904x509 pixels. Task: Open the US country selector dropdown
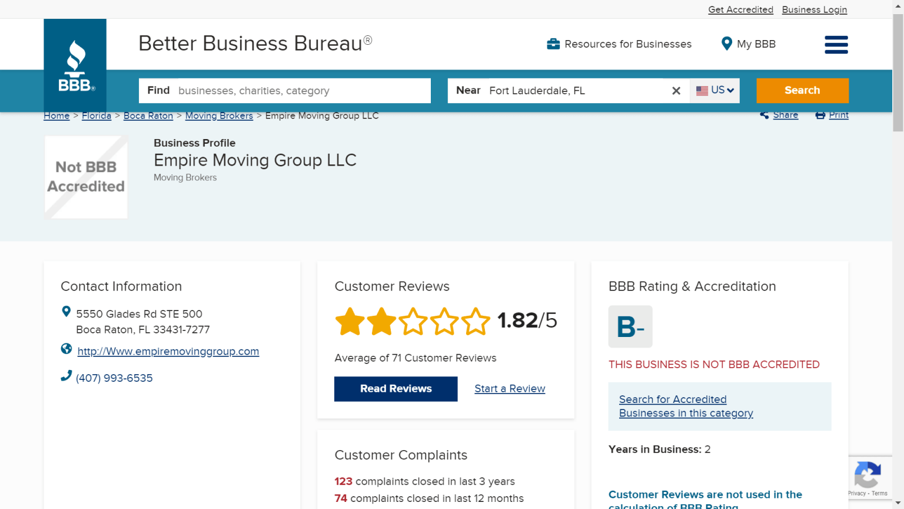tap(714, 91)
